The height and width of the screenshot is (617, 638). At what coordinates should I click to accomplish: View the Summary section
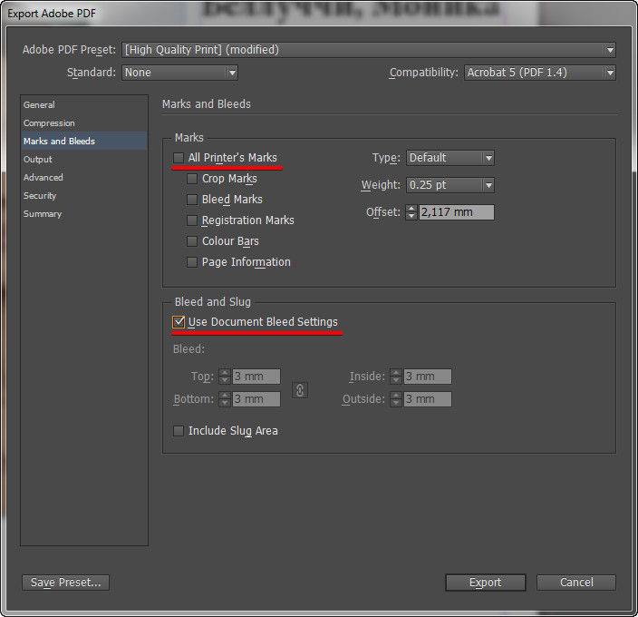coord(83,214)
